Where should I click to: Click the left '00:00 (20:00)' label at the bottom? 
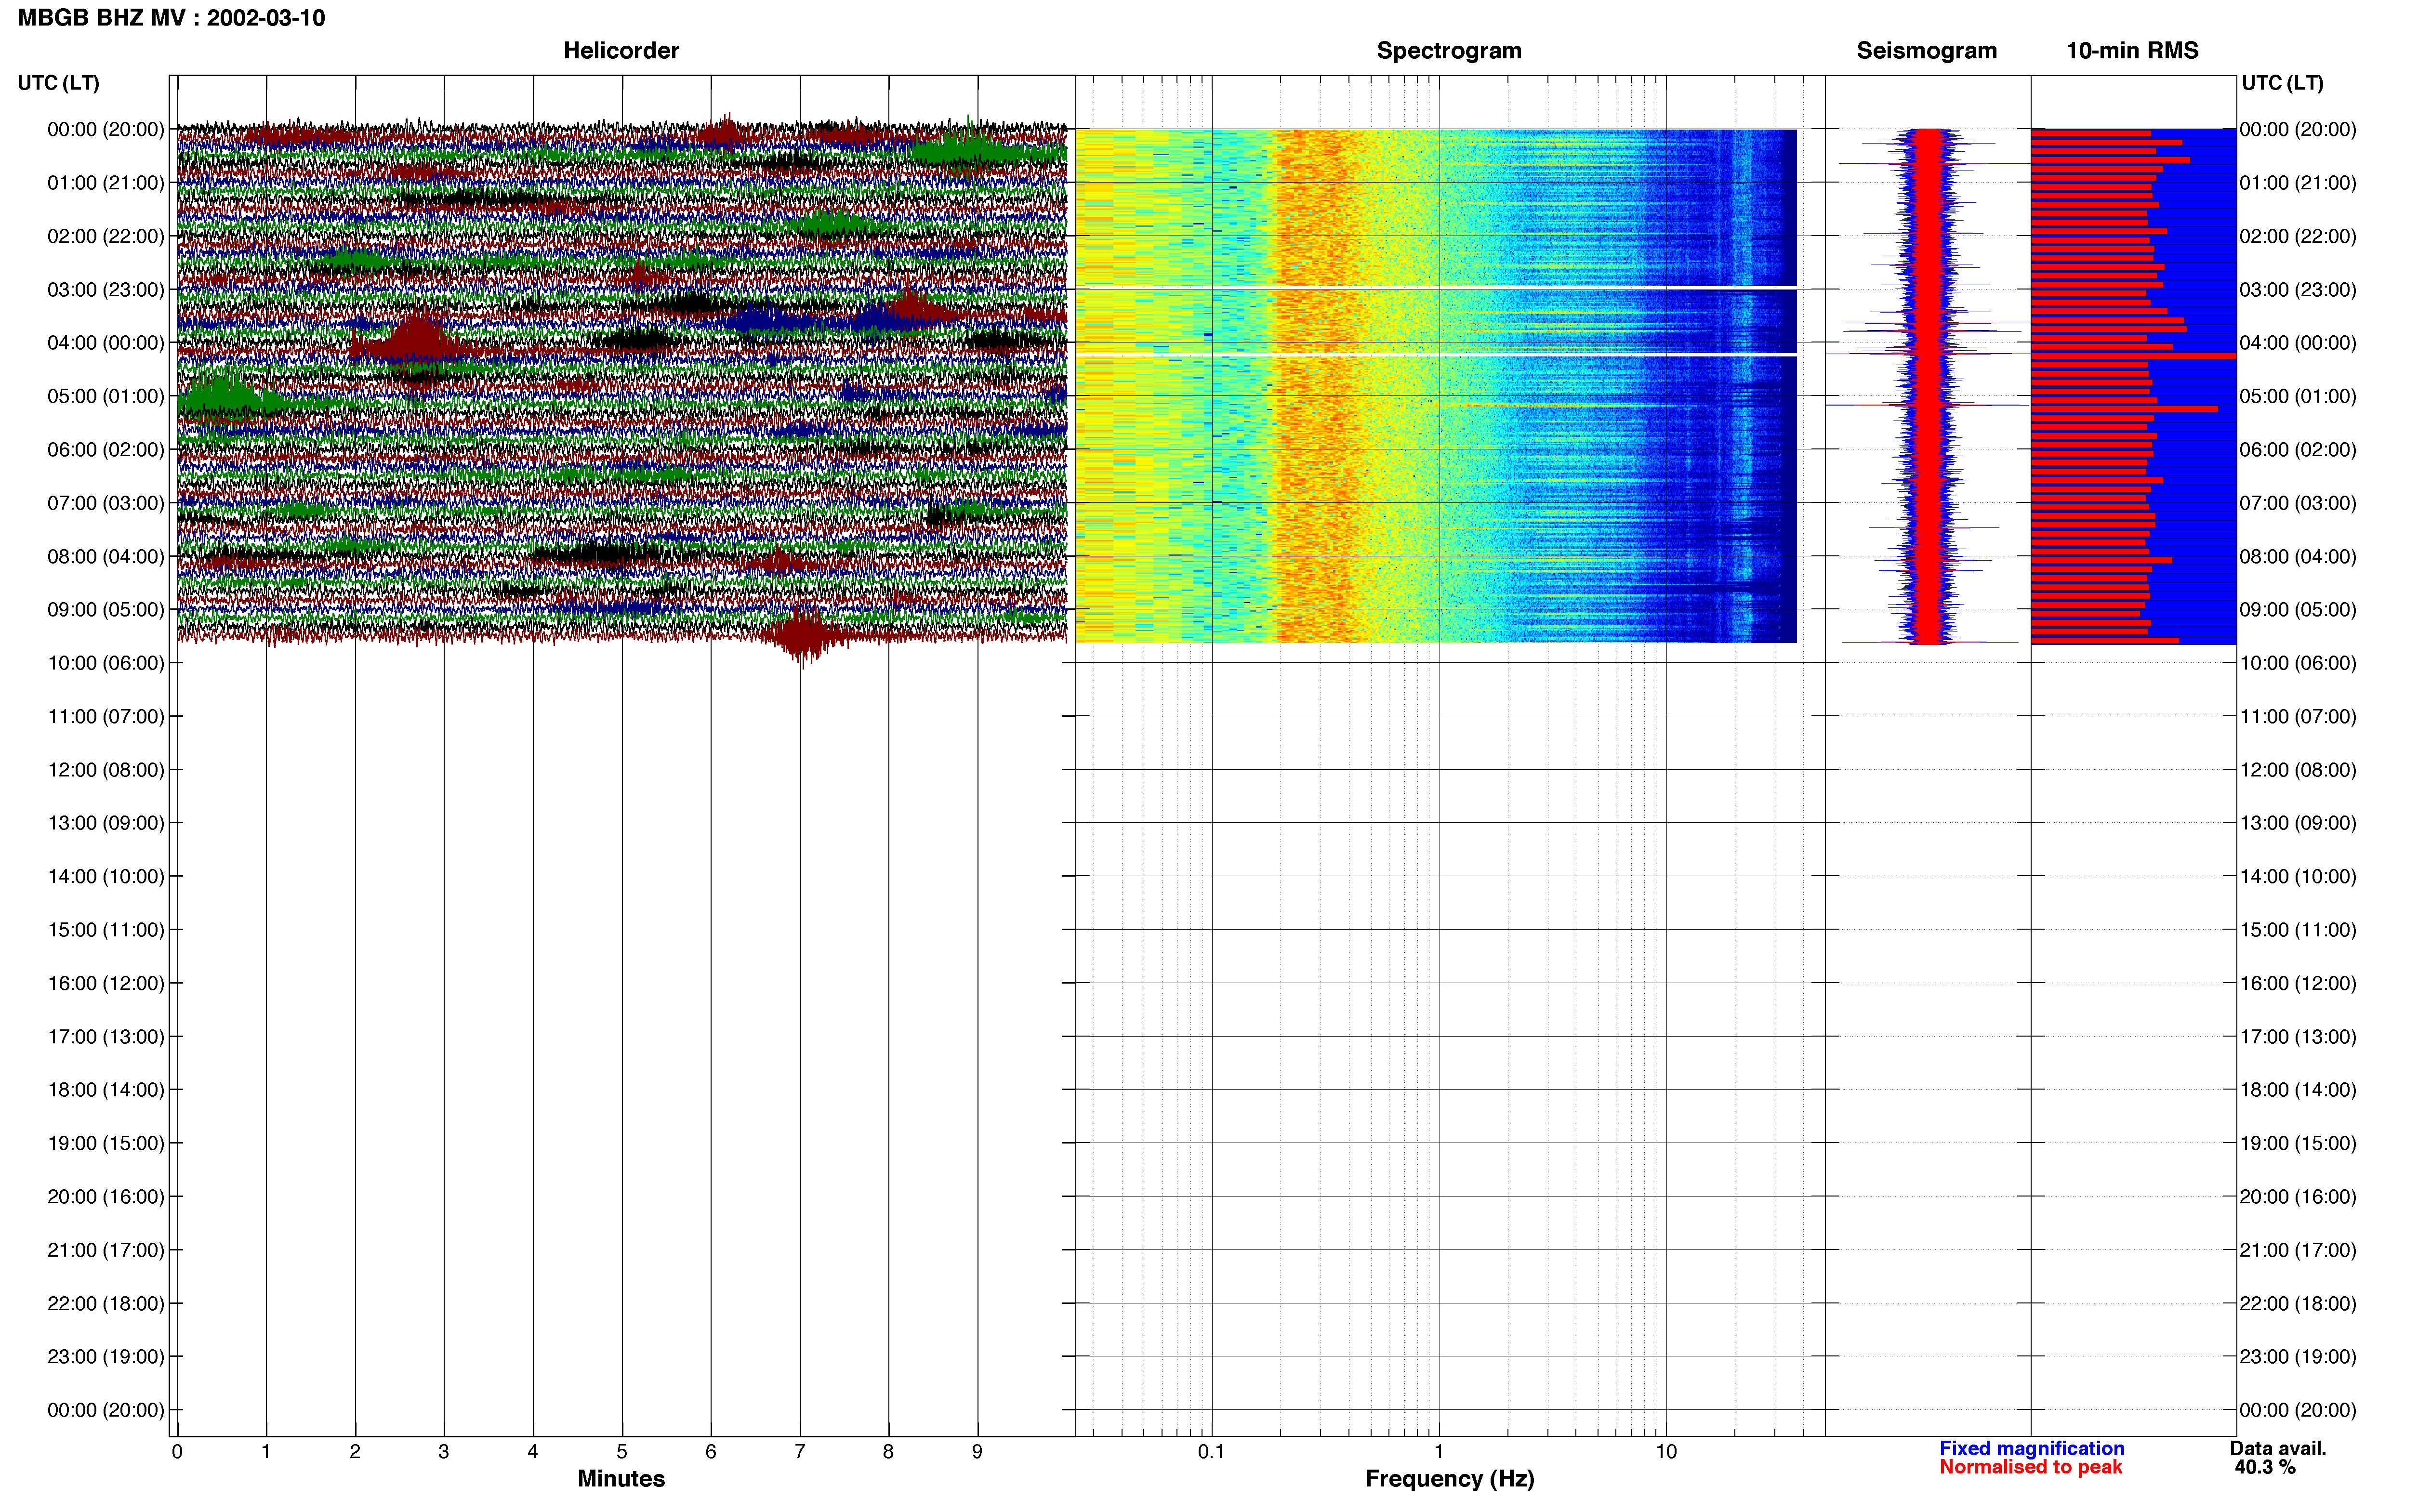106,1410
